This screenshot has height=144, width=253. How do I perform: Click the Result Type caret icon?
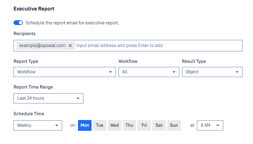click(x=237, y=72)
